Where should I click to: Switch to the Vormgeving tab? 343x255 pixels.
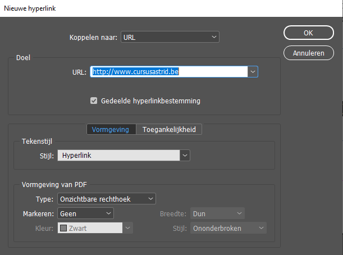[111, 130]
